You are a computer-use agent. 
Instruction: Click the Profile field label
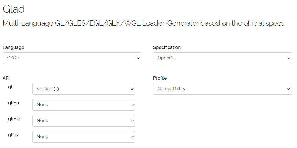pyautogui.click(x=160, y=78)
